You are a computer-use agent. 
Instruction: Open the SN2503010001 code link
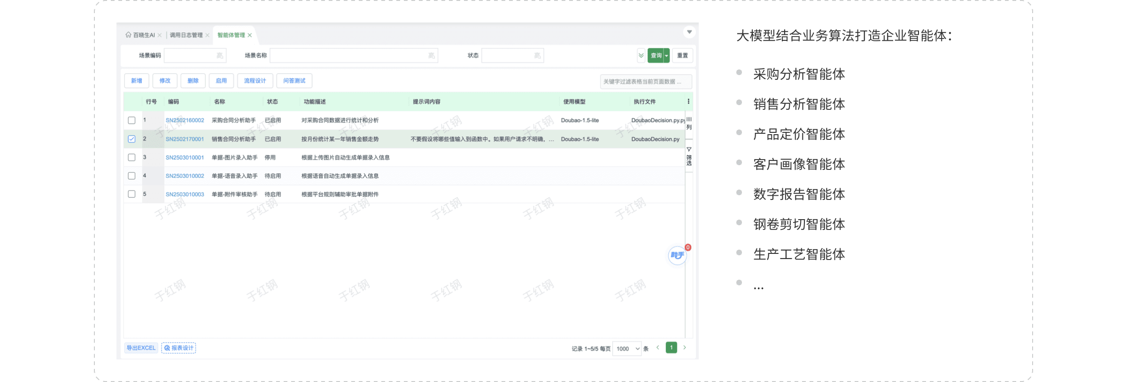(185, 158)
